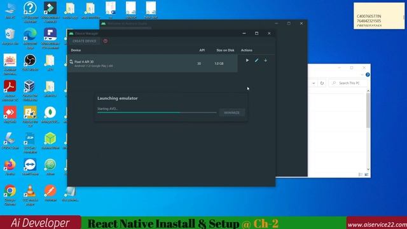This screenshot has width=407, height=229.
Task: Select the Wondershare PDFelement desktop icon
Action: [x=50, y=38]
